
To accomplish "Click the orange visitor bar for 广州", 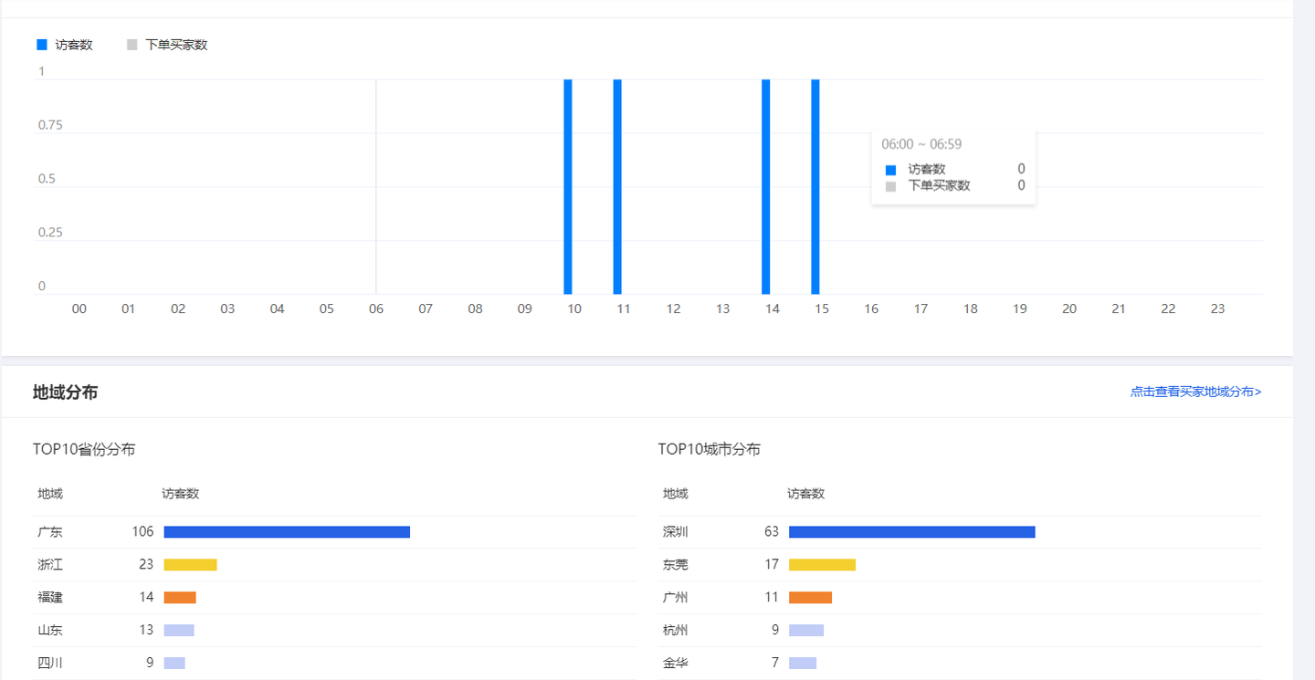I will click(x=811, y=598).
